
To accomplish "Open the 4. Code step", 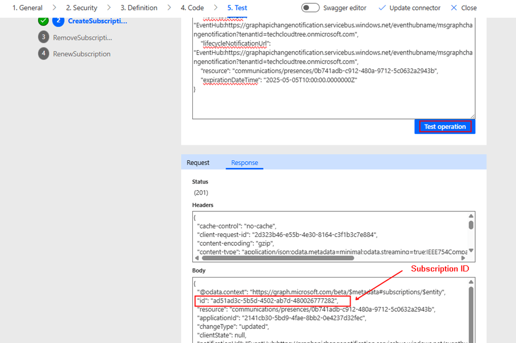I will [x=192, y=8].
